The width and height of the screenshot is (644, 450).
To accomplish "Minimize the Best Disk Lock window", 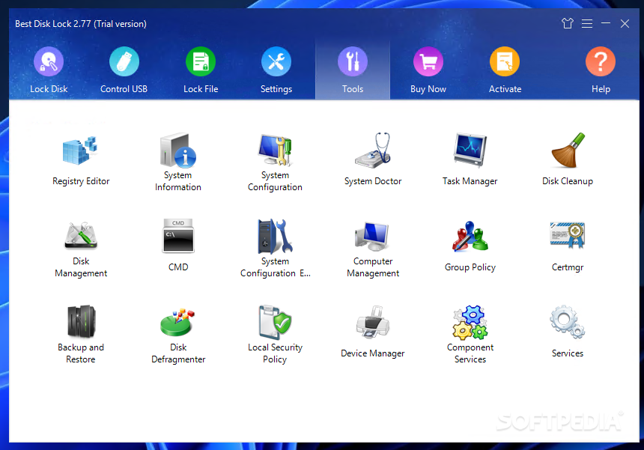I will coord(605,23).
